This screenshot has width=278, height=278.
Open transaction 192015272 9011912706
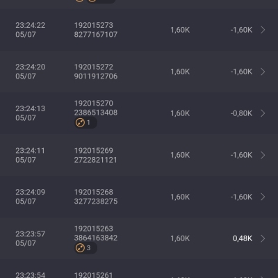[x=96, y=72]
